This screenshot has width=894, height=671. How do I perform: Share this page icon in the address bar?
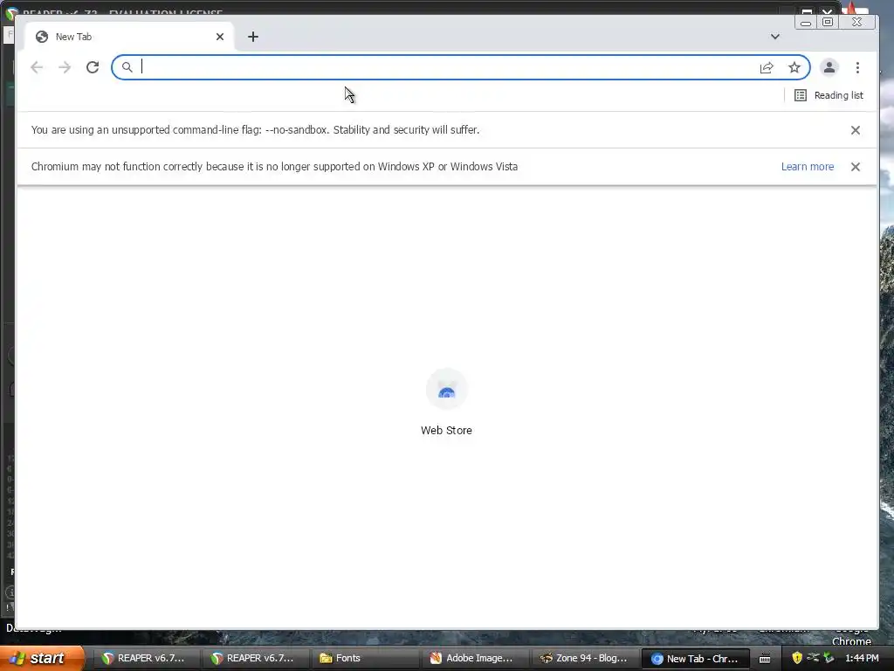click(767, 67)
